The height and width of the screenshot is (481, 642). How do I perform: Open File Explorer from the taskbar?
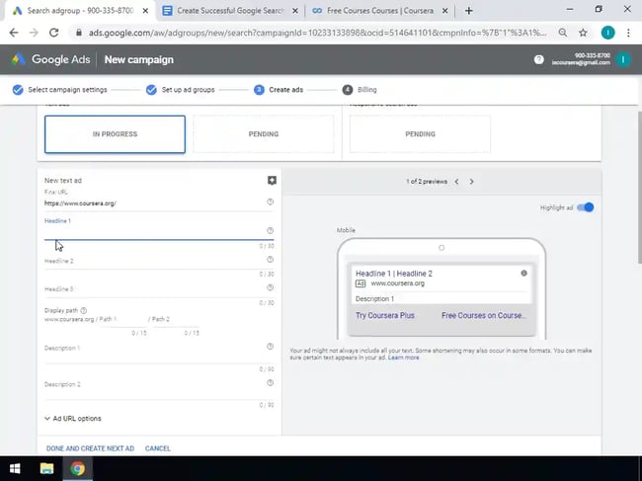46,468
